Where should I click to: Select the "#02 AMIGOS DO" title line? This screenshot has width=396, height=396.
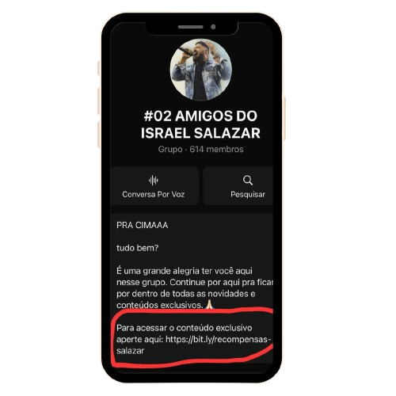pos(200,116)
